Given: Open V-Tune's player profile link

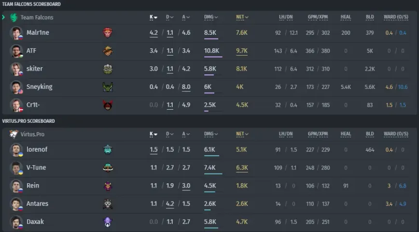Looking at the screenshot, I should tap(36, 168).
